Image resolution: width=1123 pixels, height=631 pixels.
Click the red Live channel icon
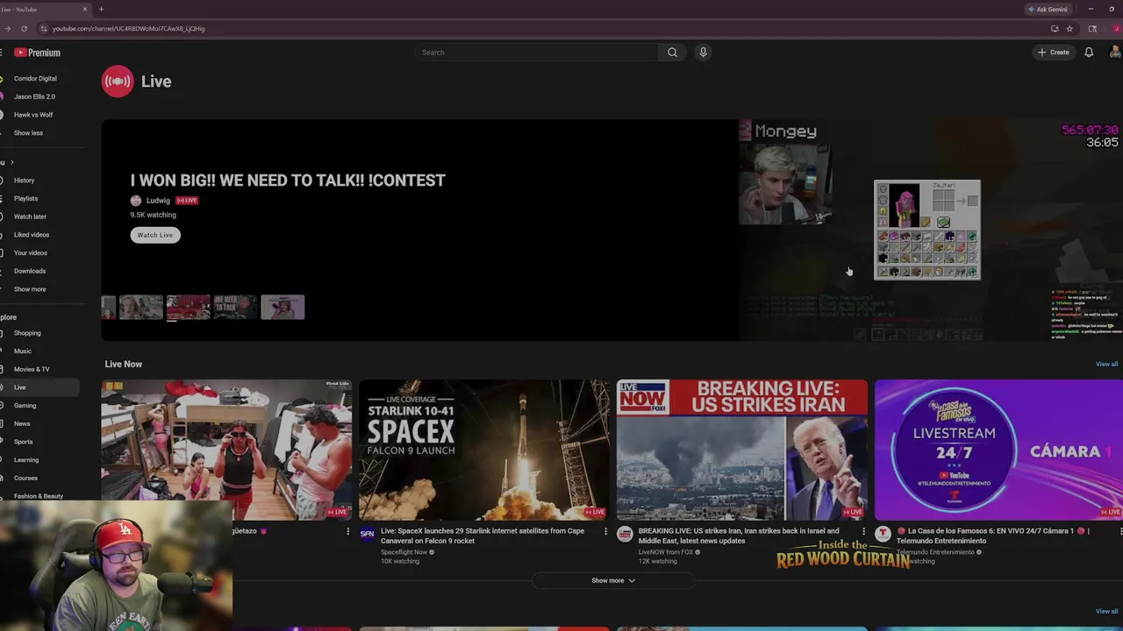point(118,82)
